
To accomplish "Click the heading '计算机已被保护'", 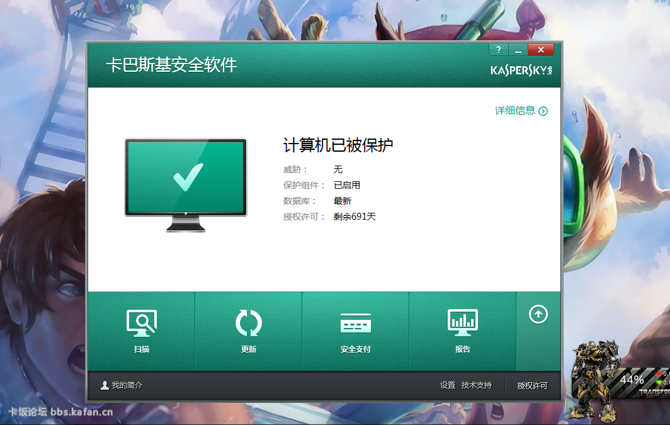I will tap(338, 145).
